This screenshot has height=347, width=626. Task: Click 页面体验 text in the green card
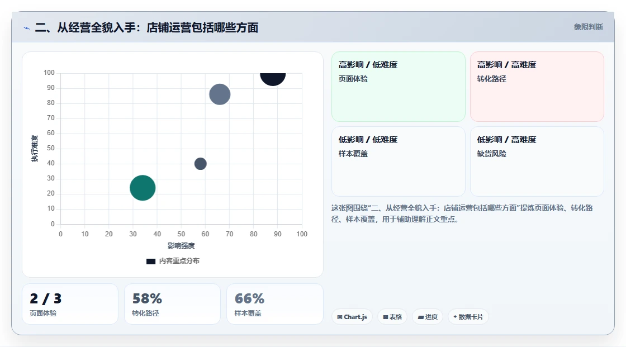353,79
